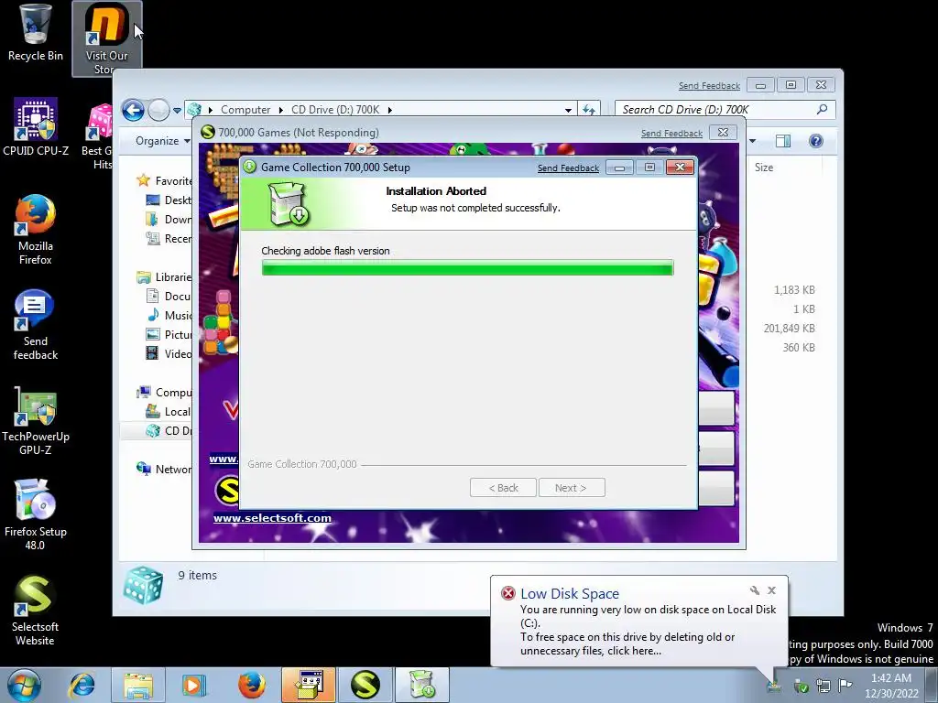
Task: Dismiss the Low Disk Space balloon
Action: coord(771,590)
